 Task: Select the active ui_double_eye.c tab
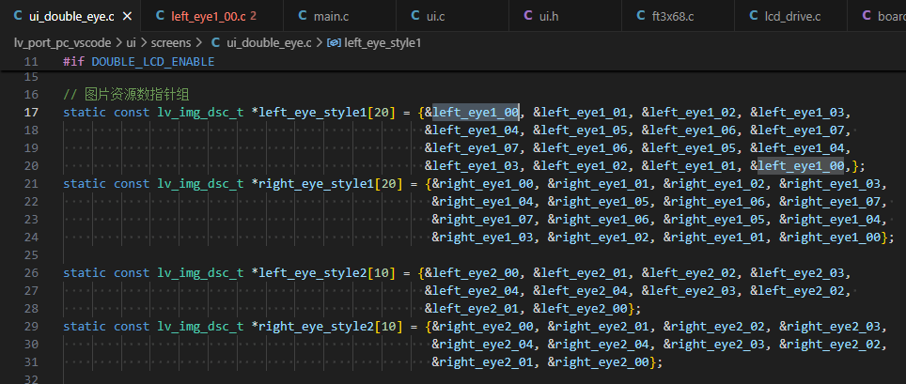[x=71, y=16]
